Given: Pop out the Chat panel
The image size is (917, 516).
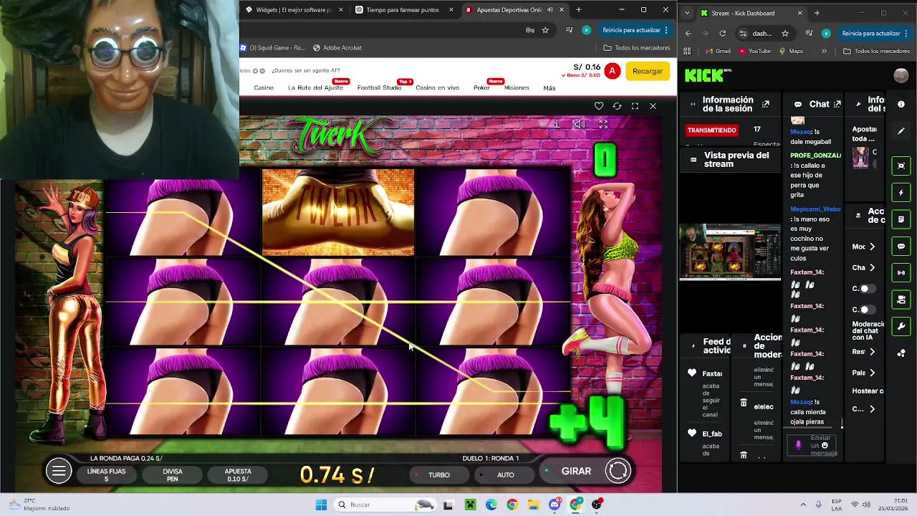Looking at the screenshot, I should 837,104.
